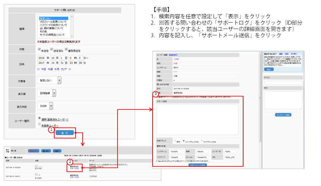Click the blue 表示 search button
Image resolution: width=321 pixels, height=186 pixels.
click(x=65, y=133)
